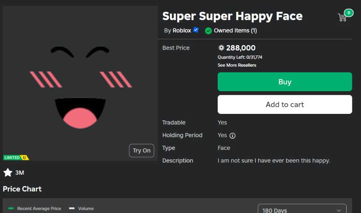Toggle the Recent Average Price legend
Viewport: 361px width, 213px height.
pos(35,208)
